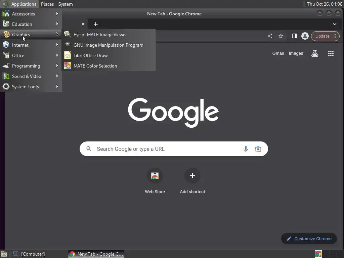This screenshot has height=258, width=344.
Task: Click the GIMP mascot icon
Action: 67,45
